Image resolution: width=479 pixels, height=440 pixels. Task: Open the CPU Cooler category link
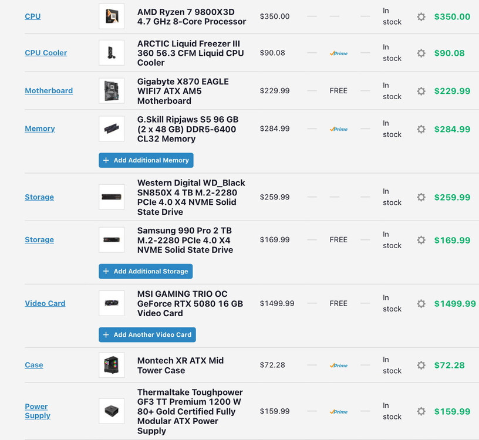point(46,53)
